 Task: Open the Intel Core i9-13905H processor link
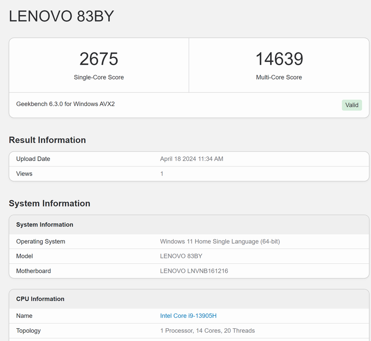[188, 316]
